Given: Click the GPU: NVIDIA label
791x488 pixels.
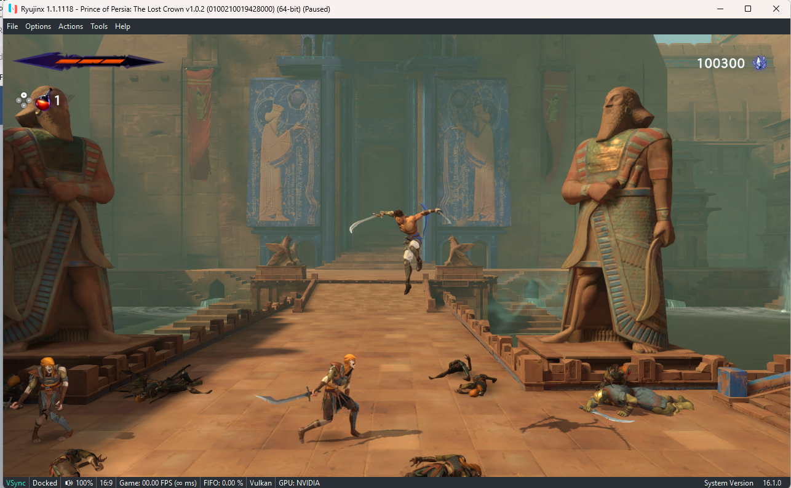Looking at the screenshot, I should (299, 482).
